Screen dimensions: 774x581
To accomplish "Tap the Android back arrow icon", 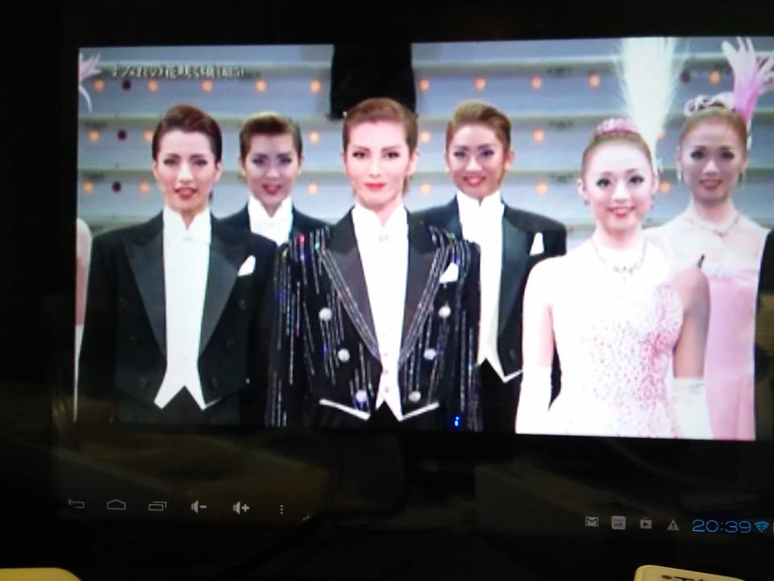I will [76, 504].
